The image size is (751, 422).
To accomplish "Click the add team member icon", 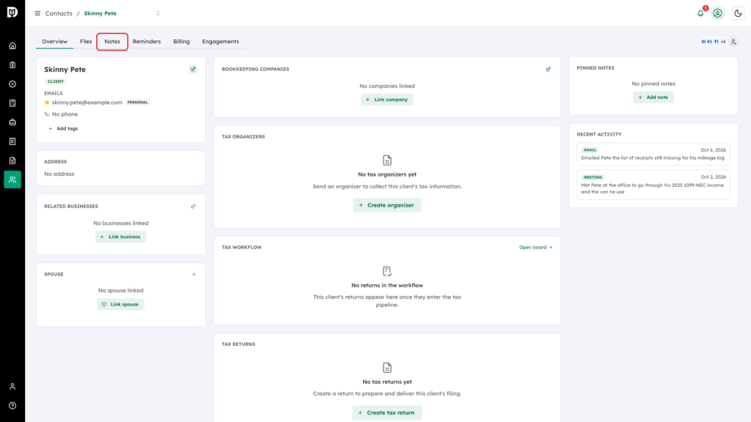I will [x=733, y=42].
